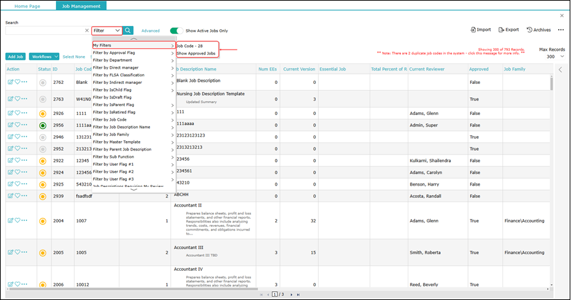Select the status indicator for job 2005
This screenshot has height=300, width=571.
coord(43,252)
